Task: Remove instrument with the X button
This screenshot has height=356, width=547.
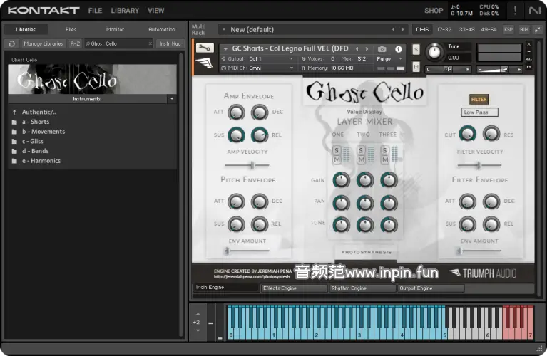Action: [529, 44]
